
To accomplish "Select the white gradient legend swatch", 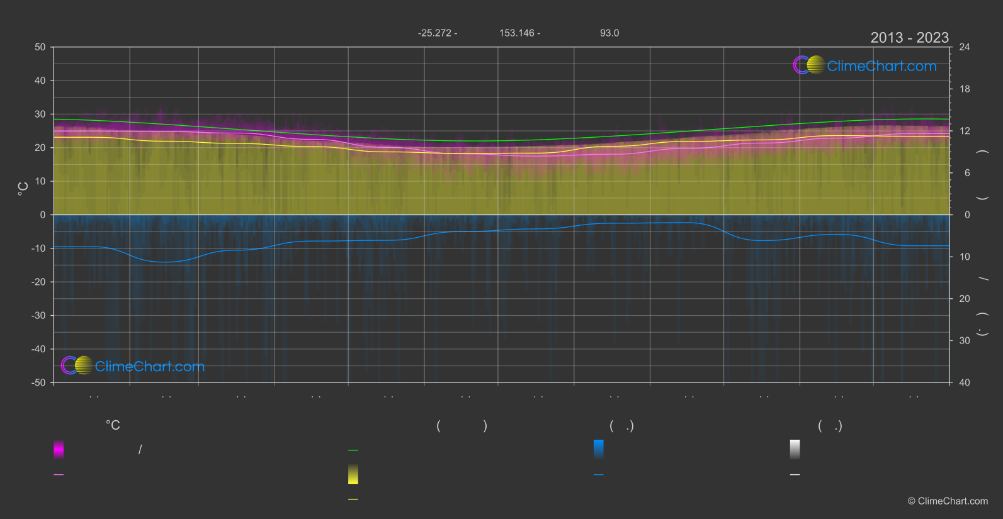I will [x=795, y=449].
